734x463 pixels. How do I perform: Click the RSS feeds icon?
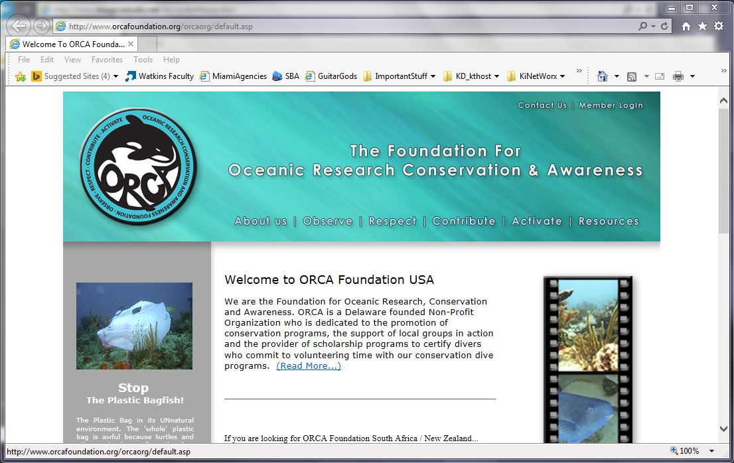click(632, 77)
